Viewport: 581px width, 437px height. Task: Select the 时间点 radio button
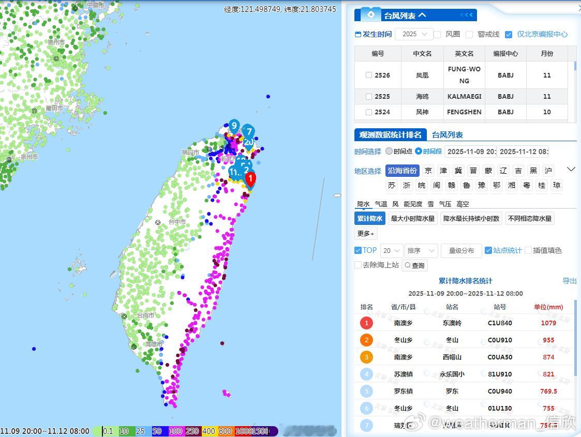[x=389, y=152]
